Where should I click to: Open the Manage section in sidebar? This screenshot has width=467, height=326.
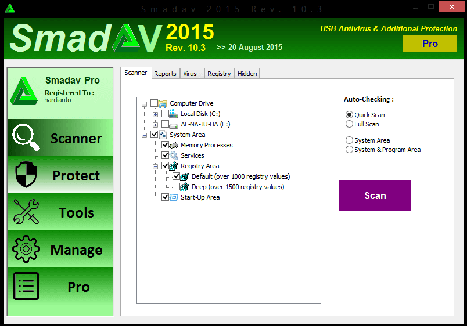[x=60, y=249]
